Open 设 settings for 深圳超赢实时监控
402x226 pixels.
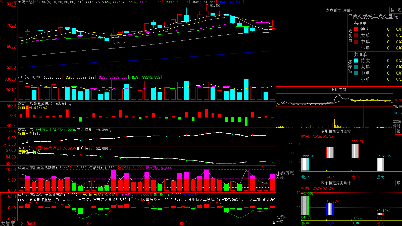point(399,131)
